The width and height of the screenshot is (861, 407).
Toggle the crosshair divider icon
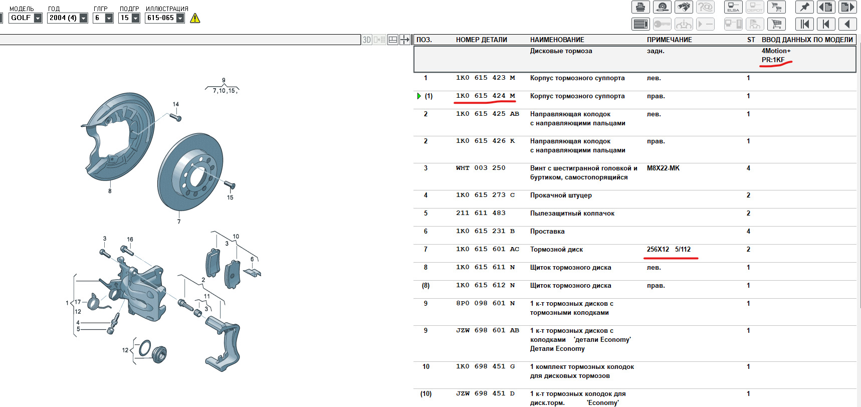click(405, 40)
